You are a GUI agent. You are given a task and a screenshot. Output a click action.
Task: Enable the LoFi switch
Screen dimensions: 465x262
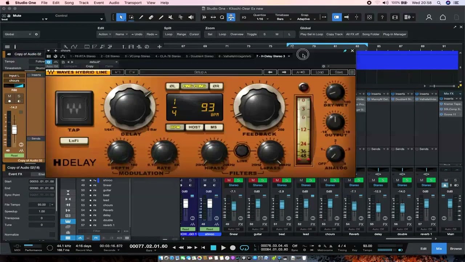pyautogui.click(x=74, y=141)
